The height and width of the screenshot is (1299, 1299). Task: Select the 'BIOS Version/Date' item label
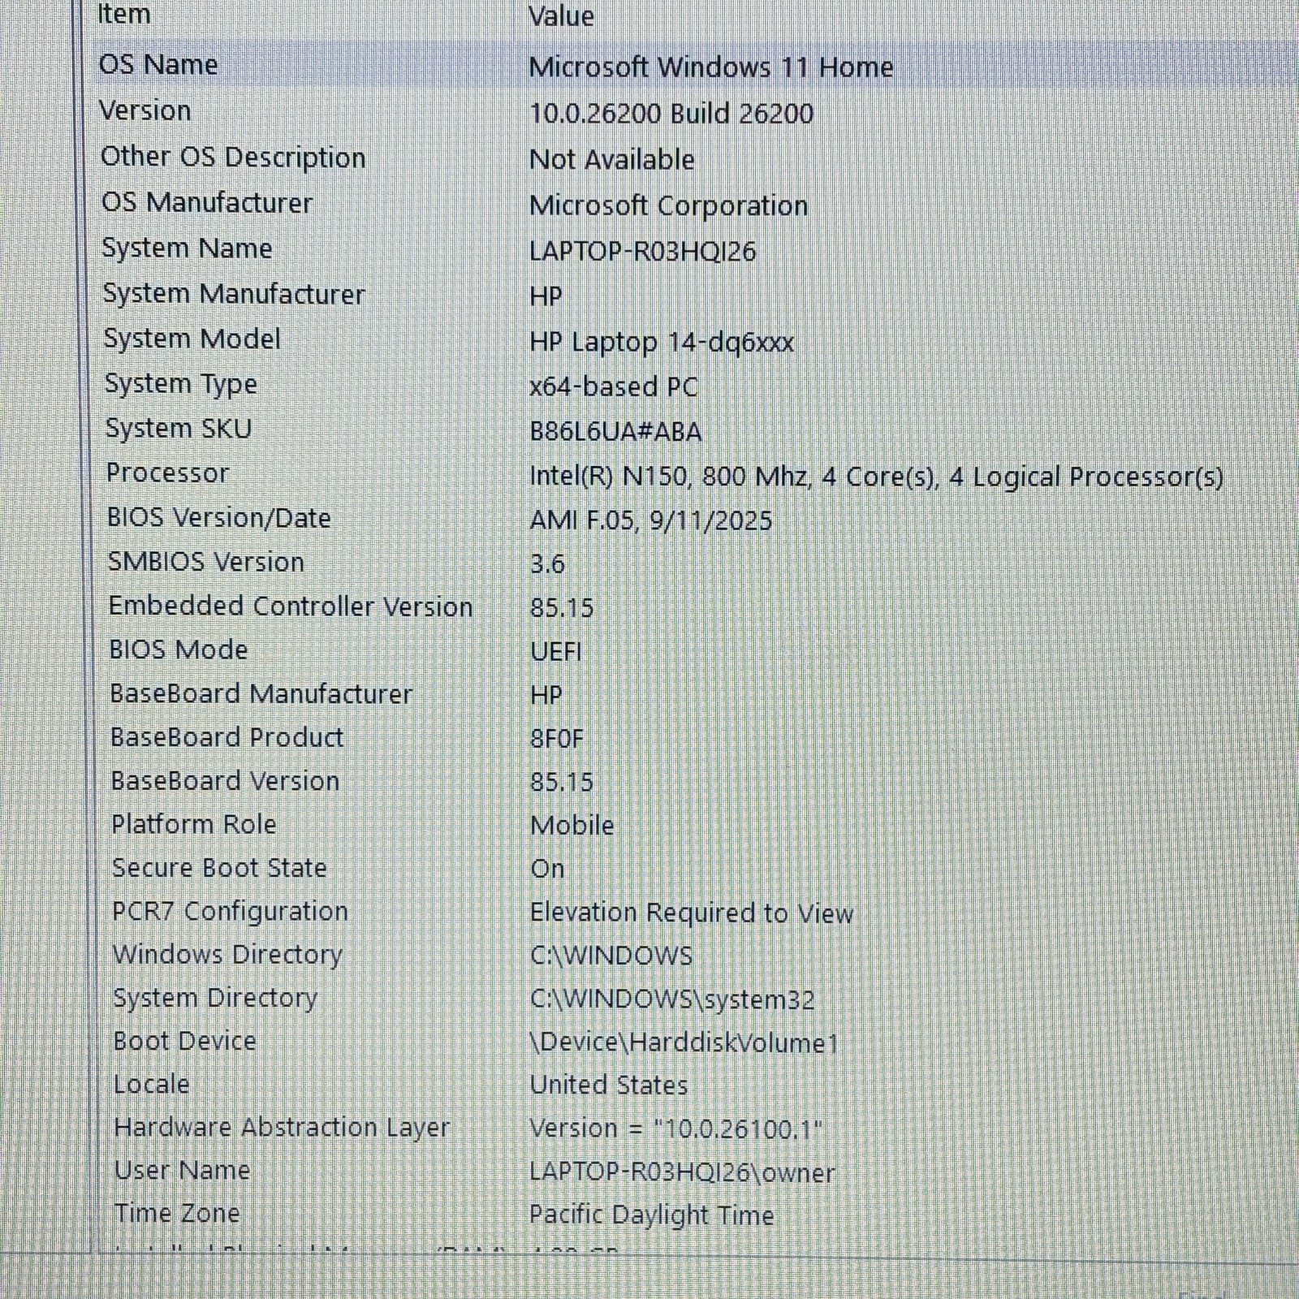click(219, 517)
